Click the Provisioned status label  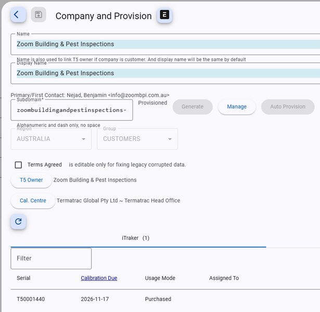152,103
